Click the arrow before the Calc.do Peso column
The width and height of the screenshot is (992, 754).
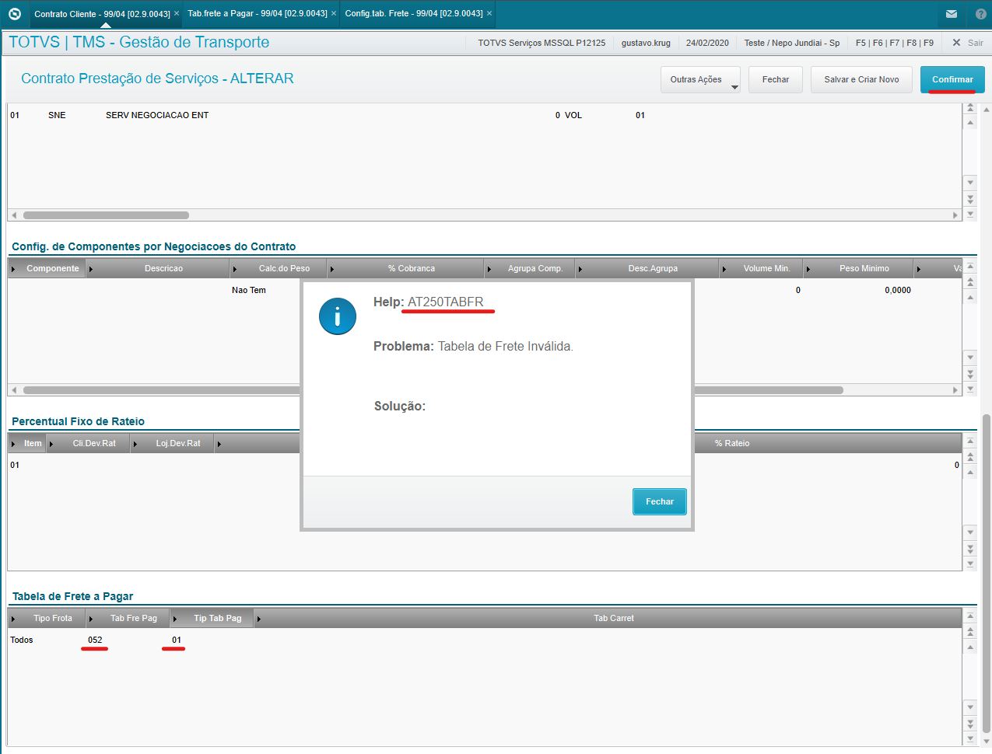(235, 269)
